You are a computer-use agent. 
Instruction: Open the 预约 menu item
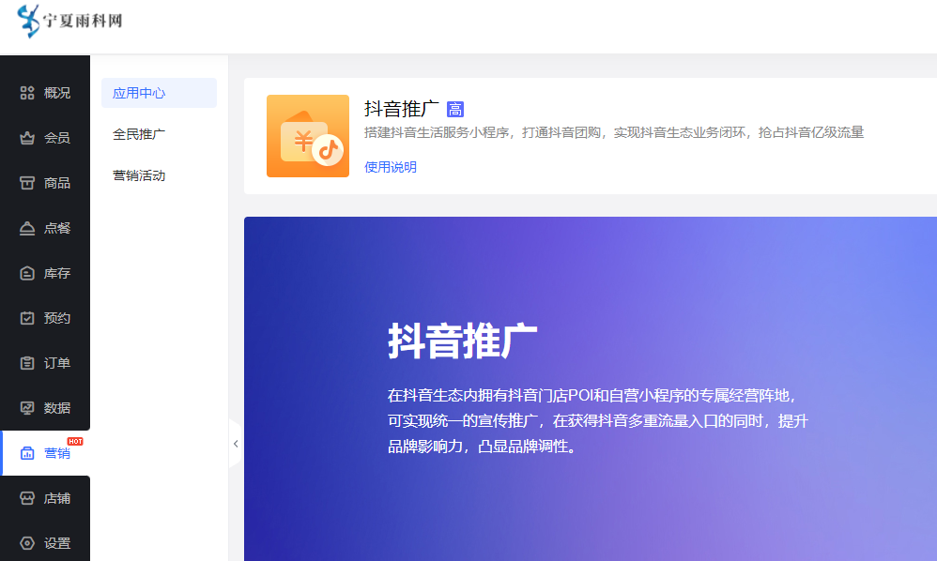pyautogui.click(x=45, y=318)
